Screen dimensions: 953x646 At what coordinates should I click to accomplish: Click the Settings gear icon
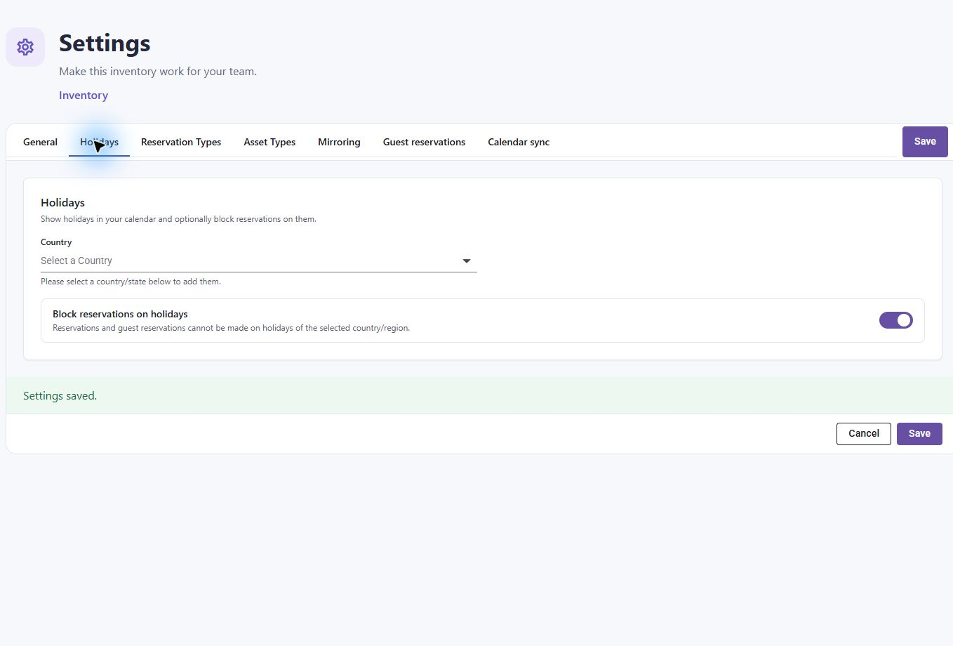(x=25, y=47)
